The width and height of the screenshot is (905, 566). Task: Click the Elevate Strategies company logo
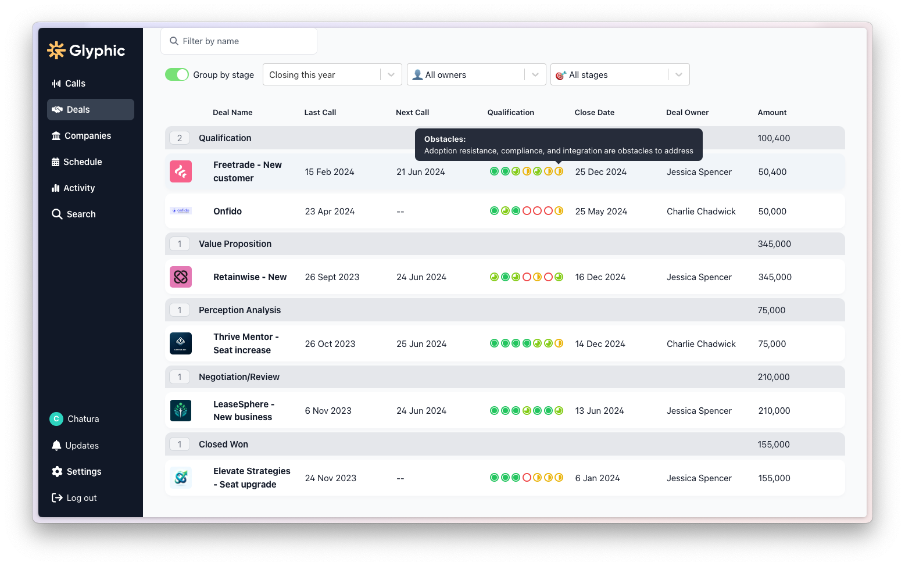181,478
